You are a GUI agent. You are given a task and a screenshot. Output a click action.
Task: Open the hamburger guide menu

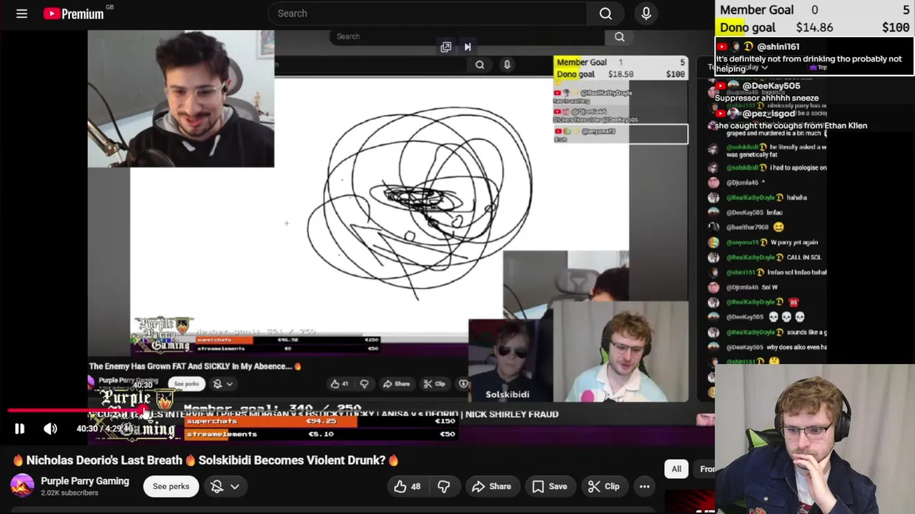tap(21, 14)
